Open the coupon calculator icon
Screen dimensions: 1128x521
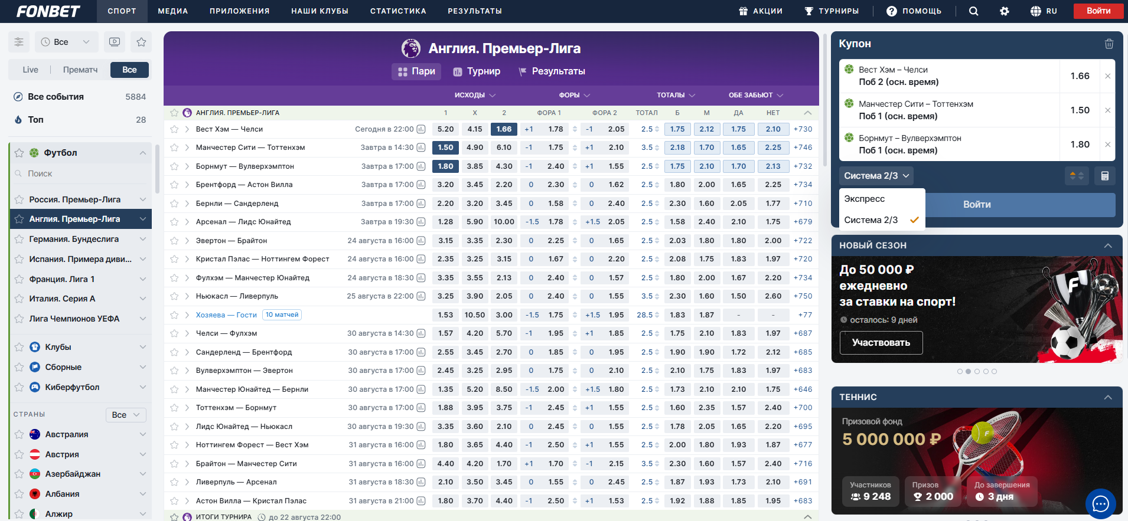(x=1104, y=176)
